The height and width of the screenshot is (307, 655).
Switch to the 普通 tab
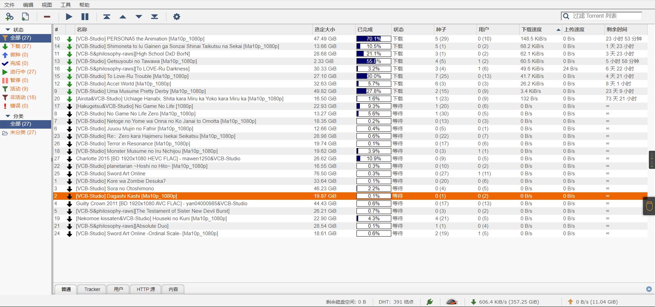coord(66,289)
